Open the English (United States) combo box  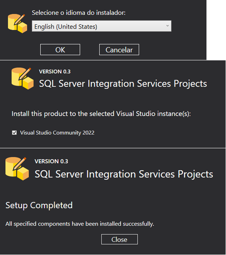(x=102, y=26)
